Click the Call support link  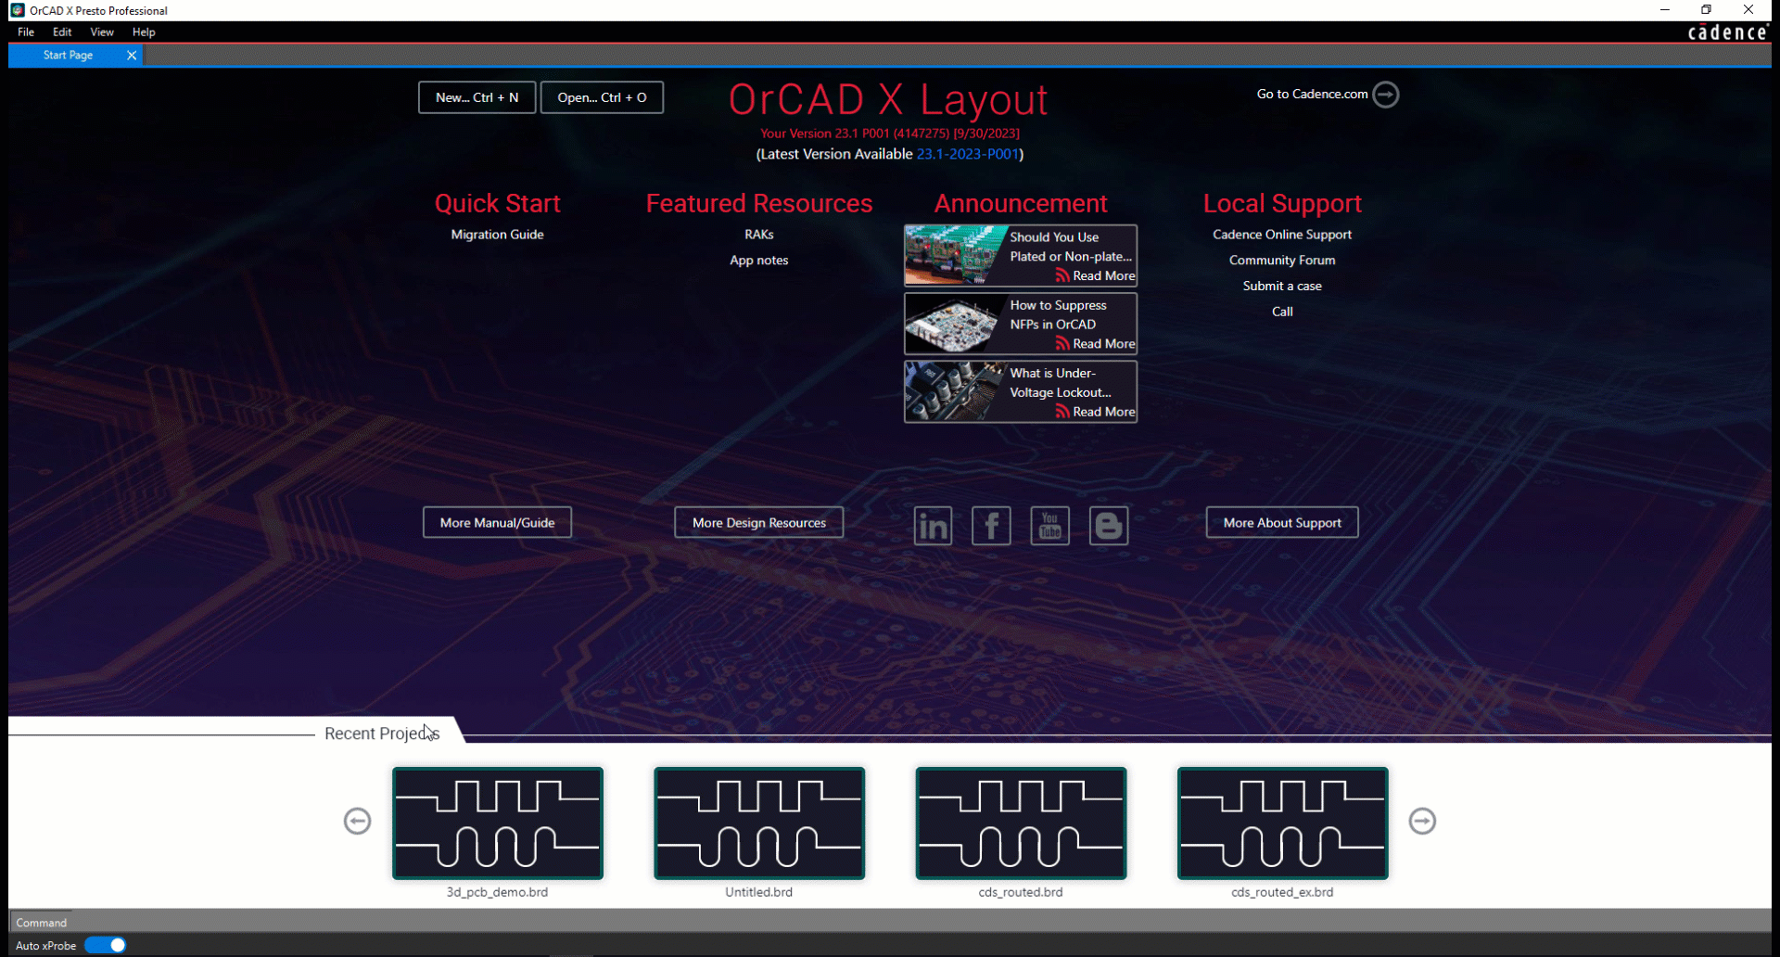(x=1282, y=312)
